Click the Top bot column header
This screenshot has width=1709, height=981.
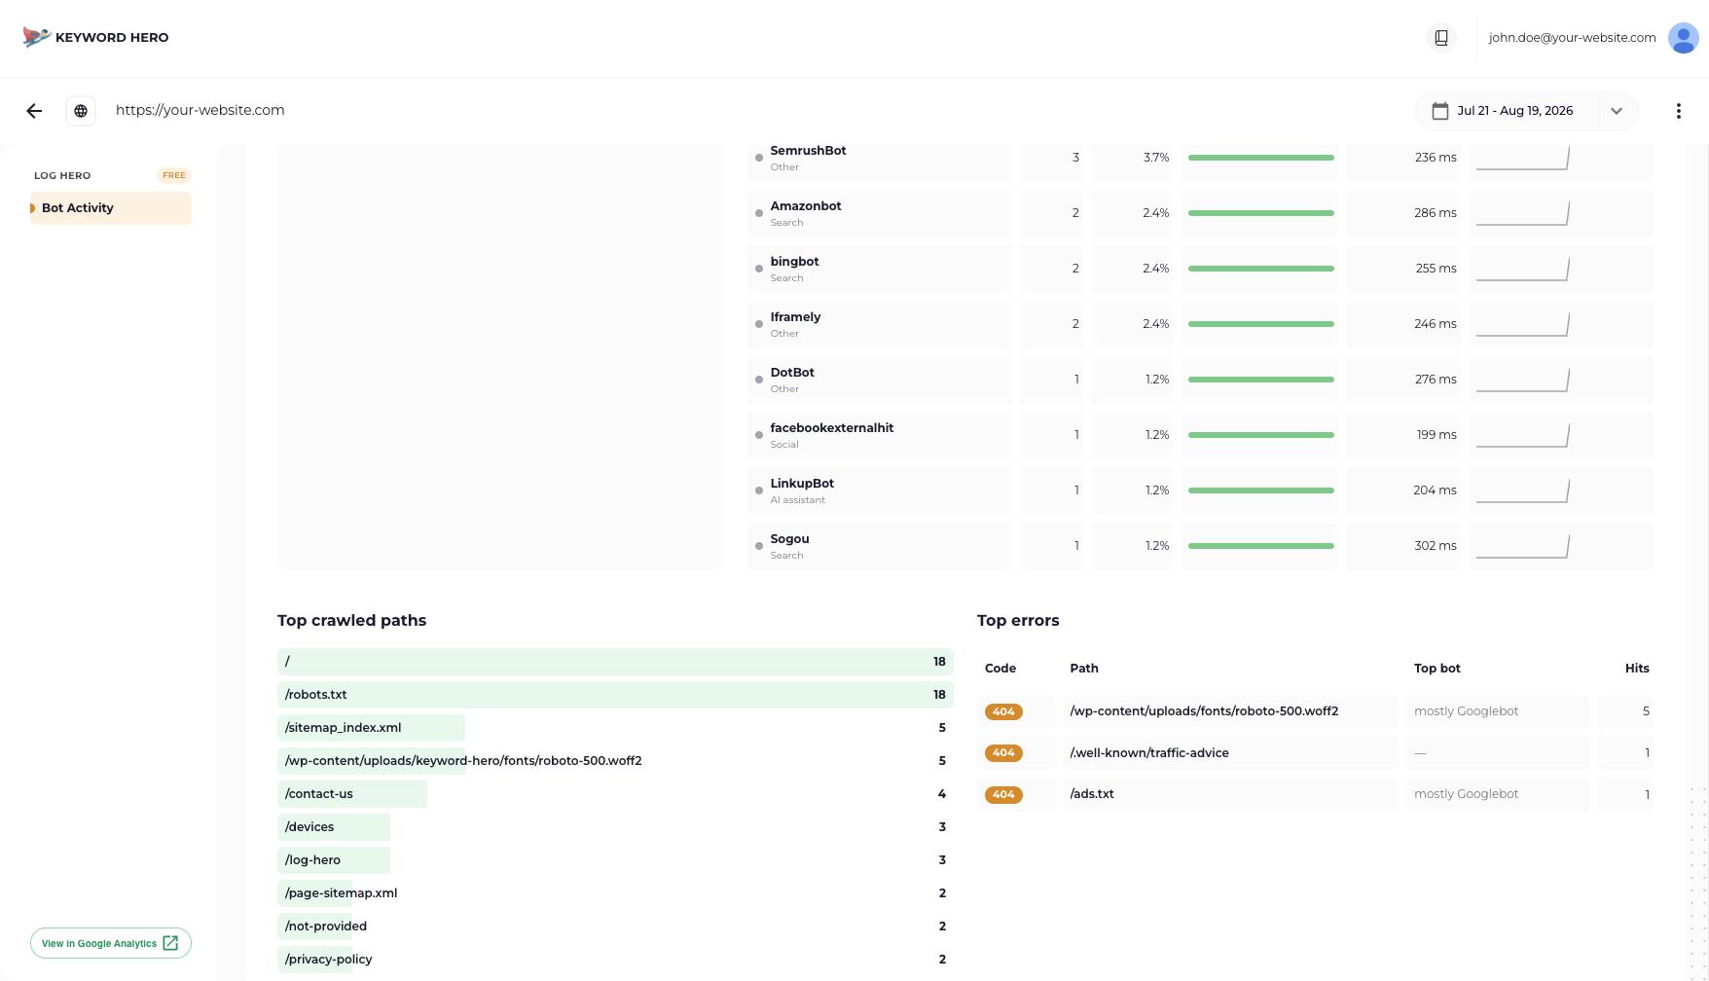click(1436, 669)
